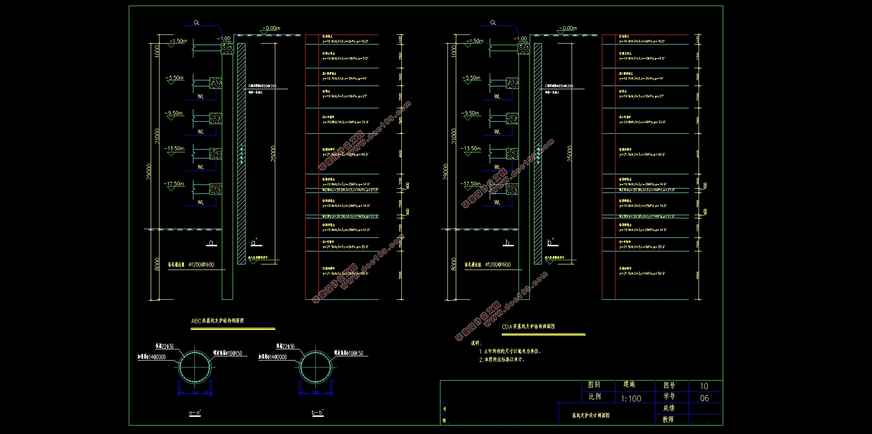Screen dimensions: 872x434
Task: Click '8000' dimension in CDA drawing
Action: (x=454, y=264)
